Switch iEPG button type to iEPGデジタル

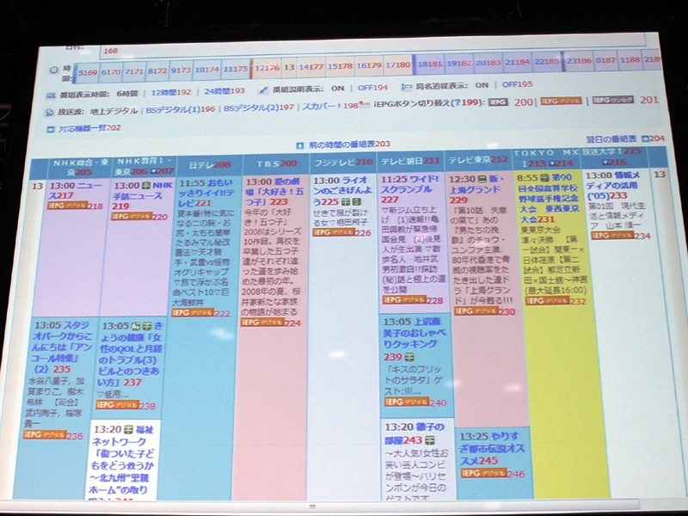(x=561, y=101)
